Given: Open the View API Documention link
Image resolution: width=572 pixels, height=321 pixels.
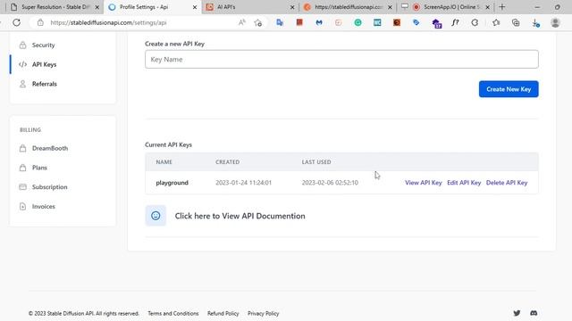Looking at the screenshot, I should 240,216.
